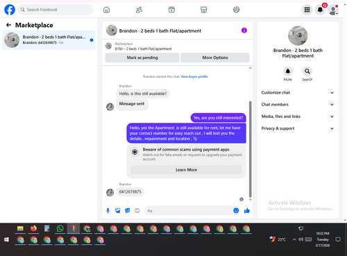
Task: Open Firefox from taskbar
Action: pyautogui.click(x=33, y=229)
